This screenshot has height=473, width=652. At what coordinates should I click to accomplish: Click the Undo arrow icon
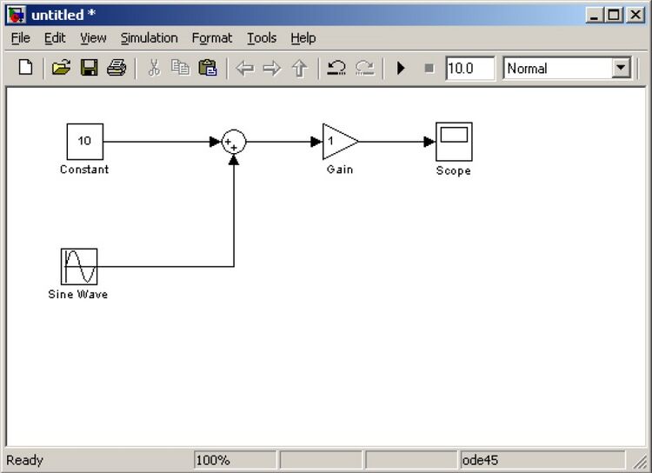336,69
